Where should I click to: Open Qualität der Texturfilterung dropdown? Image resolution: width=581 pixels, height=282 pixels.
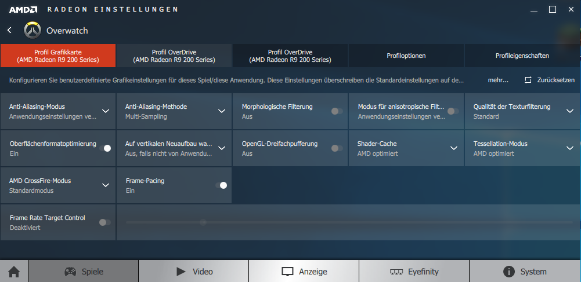click(x=570, y=111)
